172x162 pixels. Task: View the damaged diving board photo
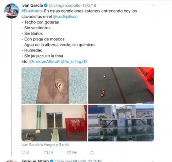point(54,85)
